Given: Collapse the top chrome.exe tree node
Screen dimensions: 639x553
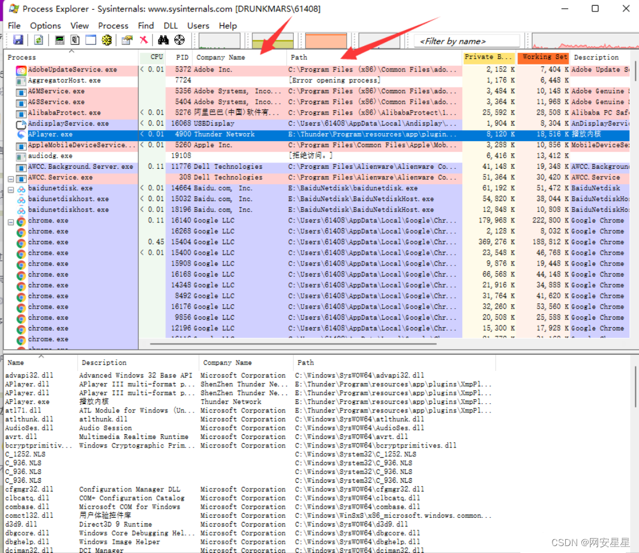Looking at the screenshot, I should point(11,222).
